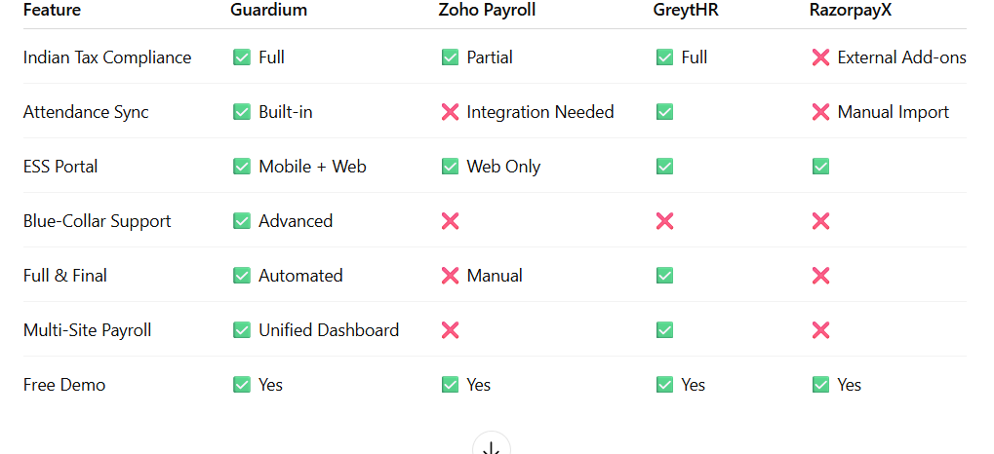Click GreytHR's green check in the Full & Final row
Viewport: 994px width, 454px height.
tap(664, 276)
